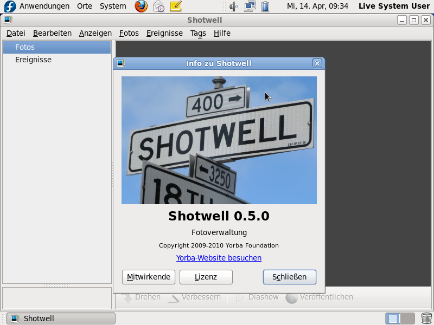
Task: Open the mail and calendar launcher icon
Action: (x=159, y=6)
